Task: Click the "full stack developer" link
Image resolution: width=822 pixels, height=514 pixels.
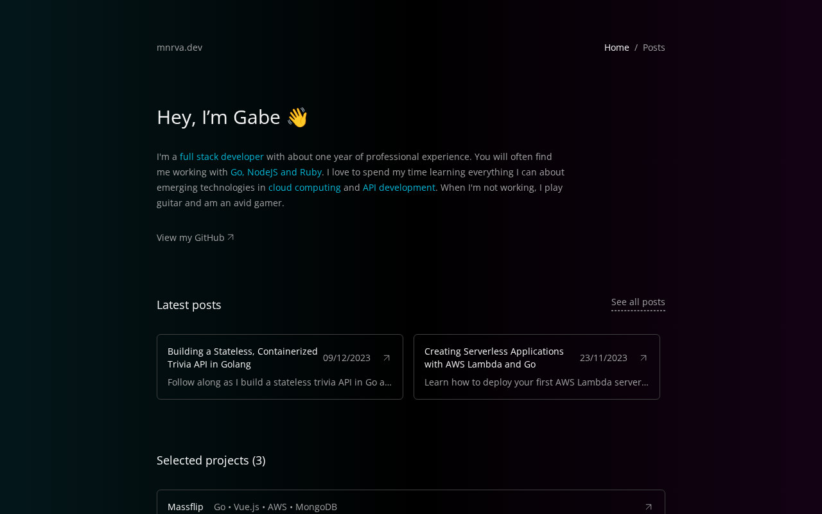Action: (x=222, y=157)
